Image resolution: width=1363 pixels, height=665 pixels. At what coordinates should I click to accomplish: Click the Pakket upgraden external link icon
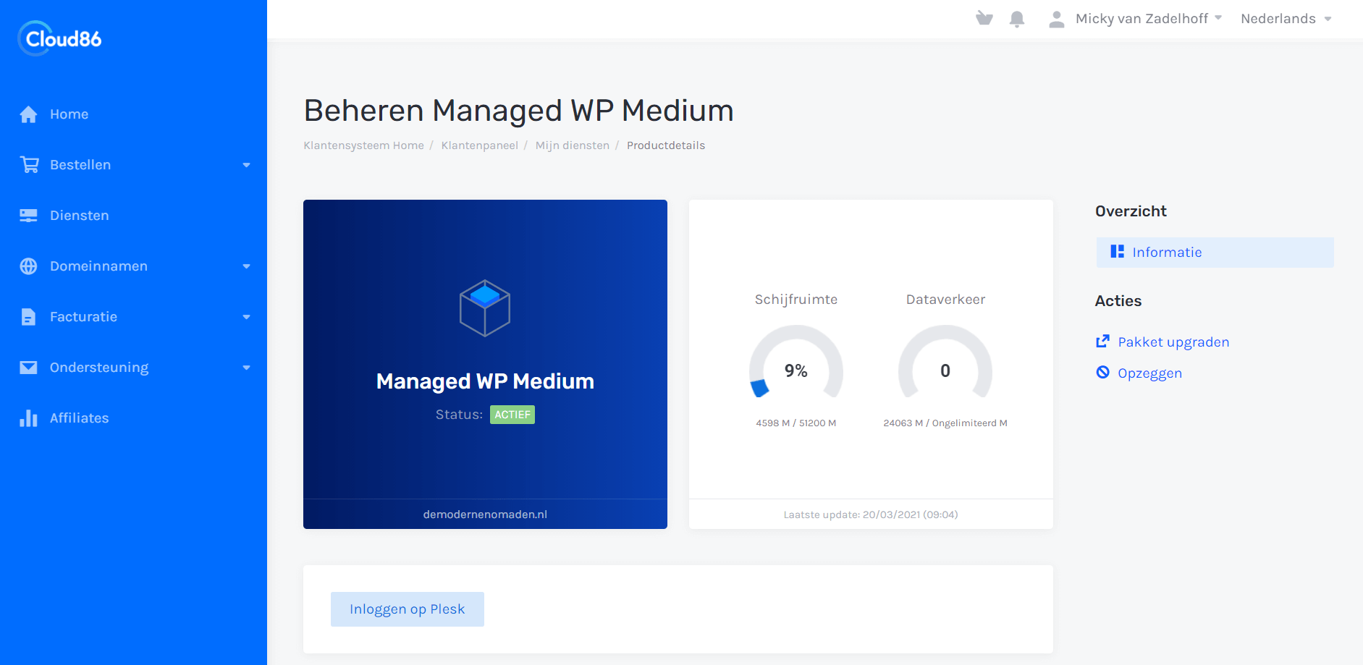(x=1102, y=342)
